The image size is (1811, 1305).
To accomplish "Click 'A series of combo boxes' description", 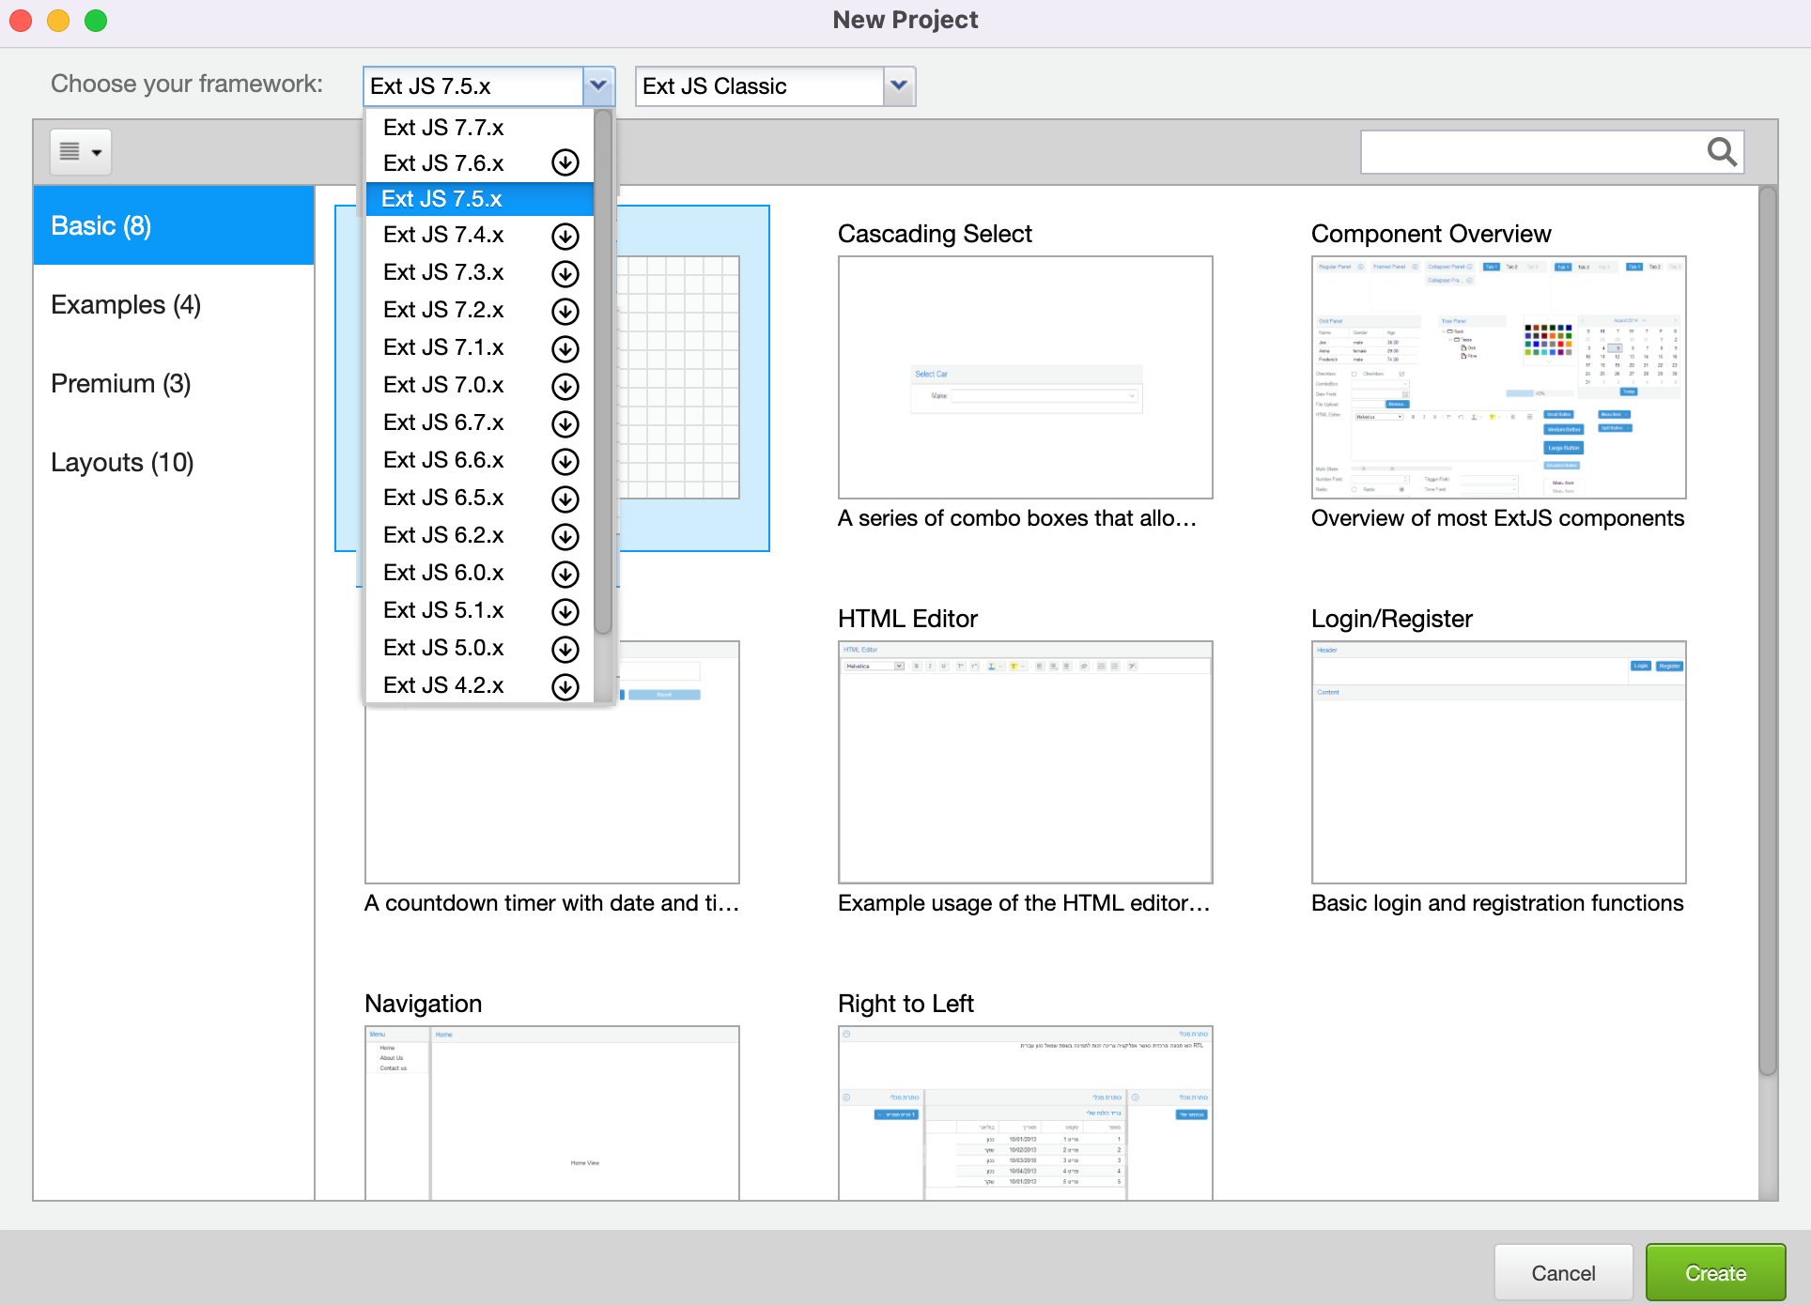I will [1017, 518].
